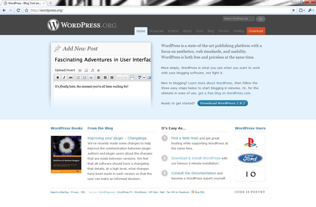
Task: Click the WordPress Books heading link
Action: coord(67,128)
